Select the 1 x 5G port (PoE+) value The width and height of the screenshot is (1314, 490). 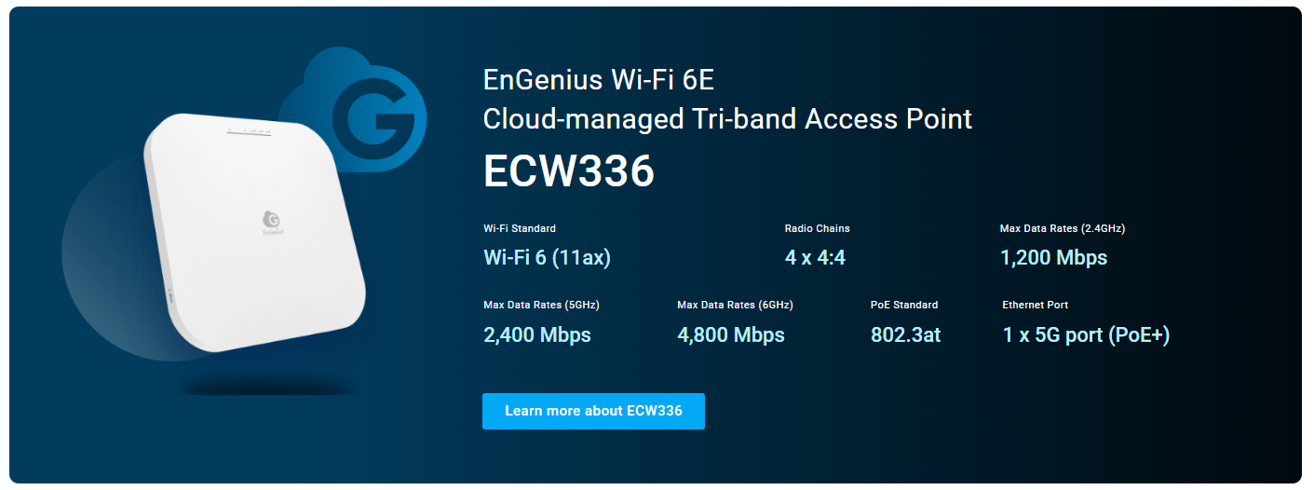(1086, 335)
